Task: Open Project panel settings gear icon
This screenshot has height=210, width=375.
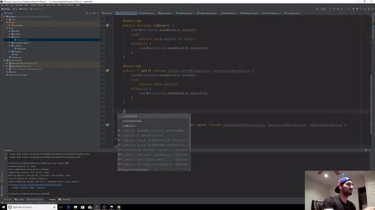Action: click(94, 13)
